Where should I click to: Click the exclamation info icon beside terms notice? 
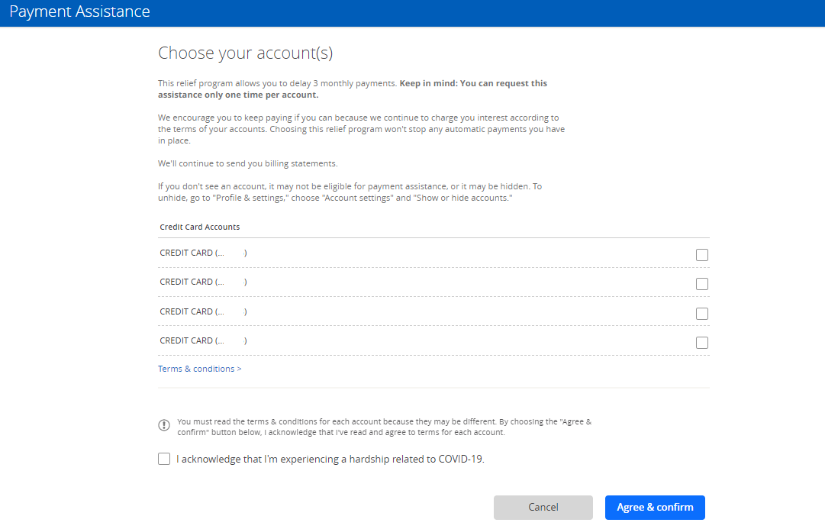click(164, 425)
